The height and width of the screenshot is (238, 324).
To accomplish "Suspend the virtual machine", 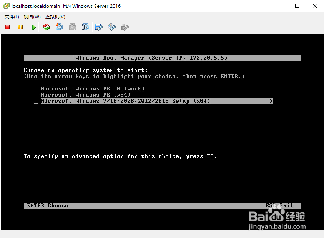I will (20, 27).
